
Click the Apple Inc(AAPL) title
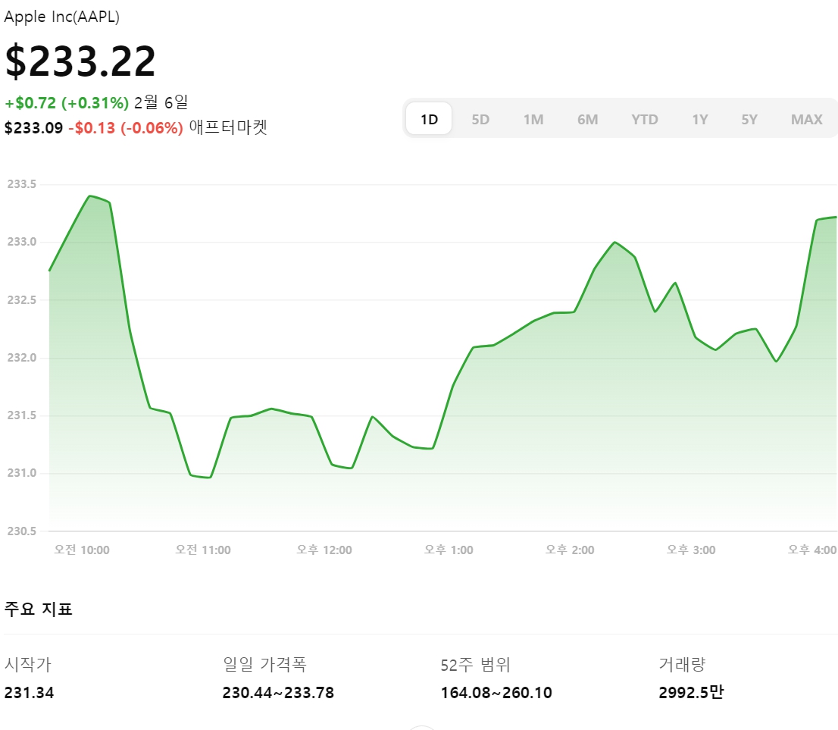[61, 17]
